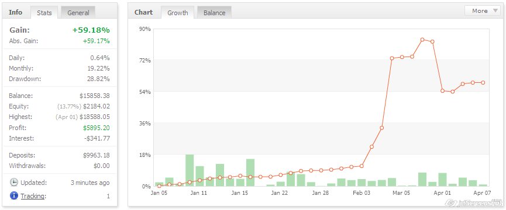Click the Balance value $15858.38
Image resolution: width=506 pixels, height=210 pixels.
pos(95,96)
